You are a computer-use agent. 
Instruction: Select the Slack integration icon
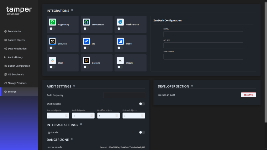pyautogui.click(x=52, y=60)
